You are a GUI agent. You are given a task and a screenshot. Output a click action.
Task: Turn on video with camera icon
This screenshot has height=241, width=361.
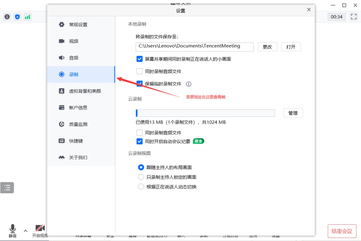click(x=40, y=229)
